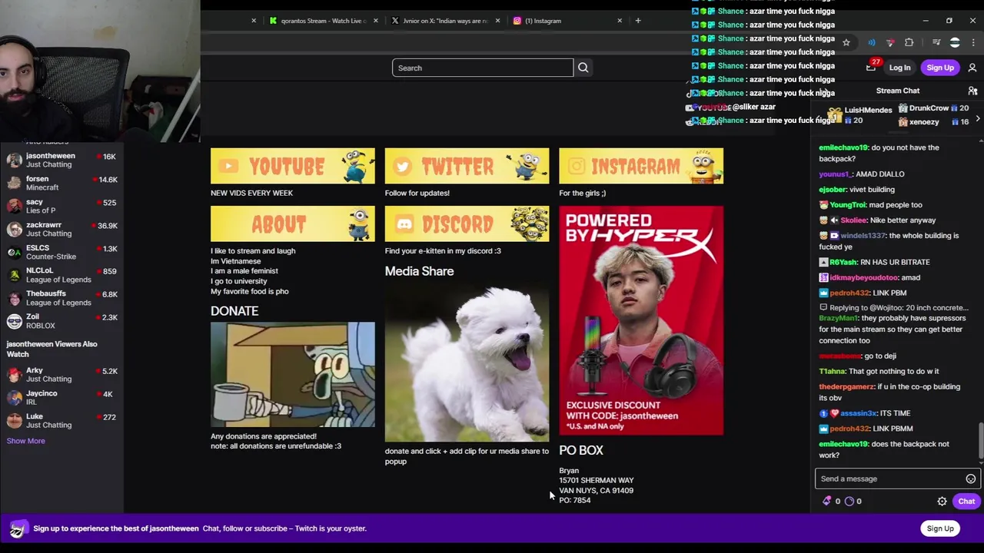Click the top Sign Up button
Screen dimensions: 984x553
(x=940, y=68)
